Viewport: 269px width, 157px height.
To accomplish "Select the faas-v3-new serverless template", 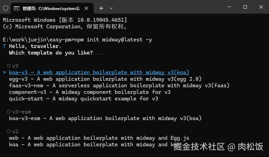I will [119, 86].
